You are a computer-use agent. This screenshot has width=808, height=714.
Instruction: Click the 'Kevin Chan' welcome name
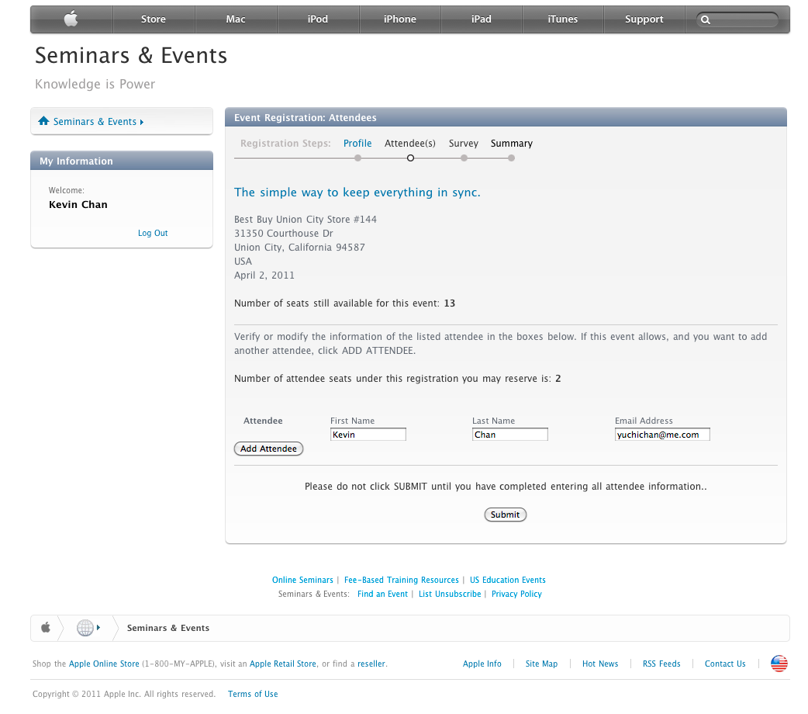[78, 204]
